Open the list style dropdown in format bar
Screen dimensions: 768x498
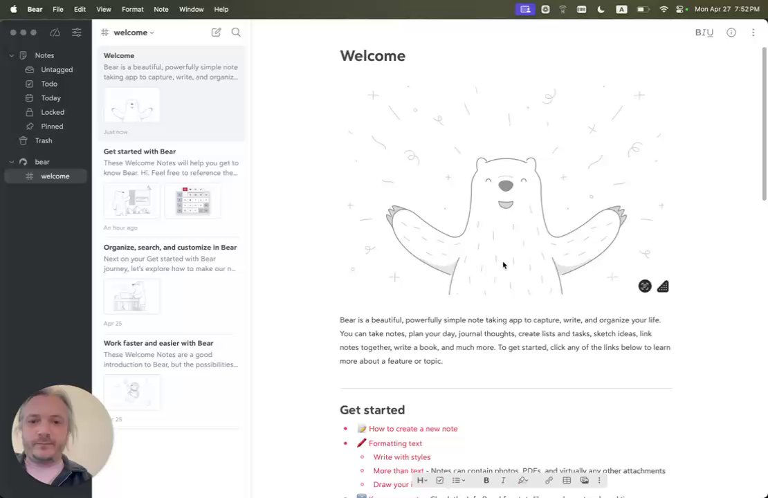click(459, 481)
